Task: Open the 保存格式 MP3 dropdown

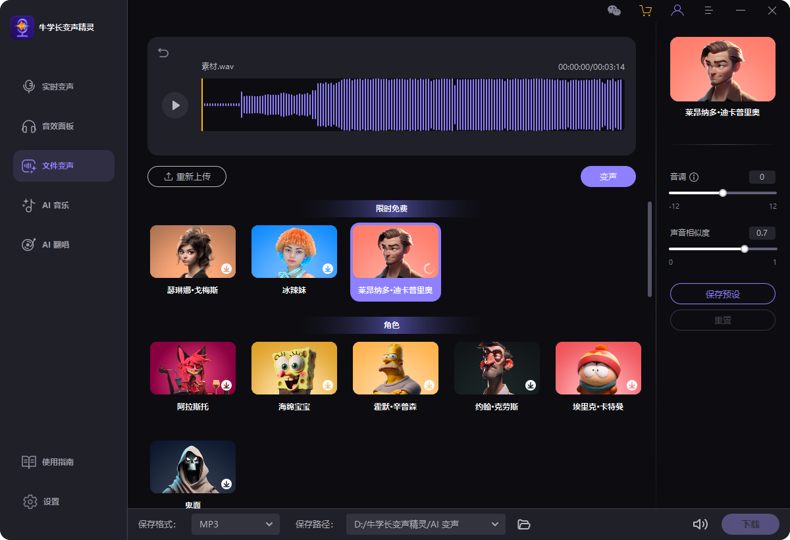Action: 236,524
